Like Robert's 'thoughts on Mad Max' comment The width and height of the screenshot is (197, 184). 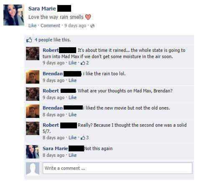(72, 97)
